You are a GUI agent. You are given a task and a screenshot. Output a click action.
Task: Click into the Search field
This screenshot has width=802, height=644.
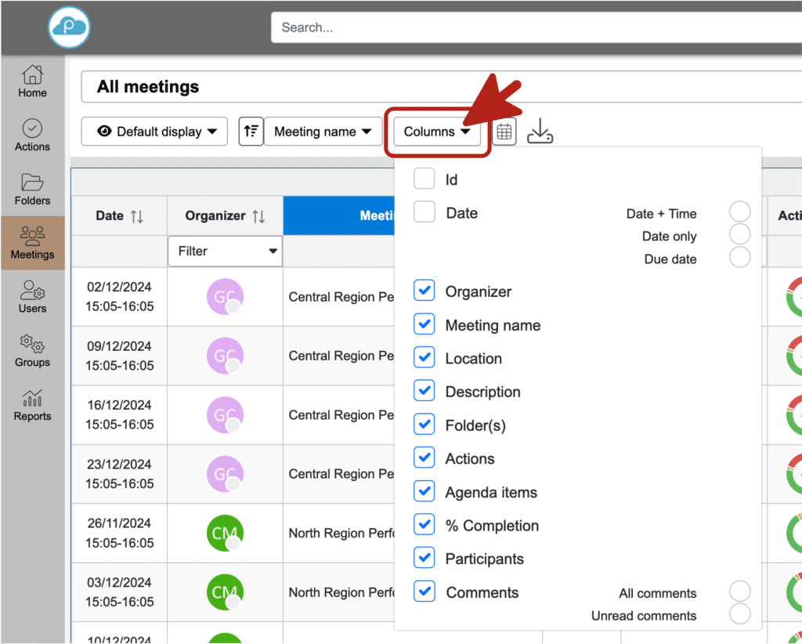tap(533, 27)
